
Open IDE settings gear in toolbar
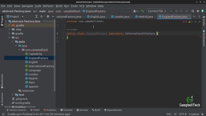[x=198, y=11]
